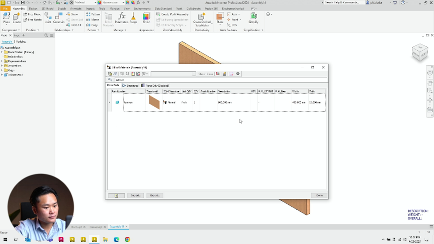
Task: Open the 3D Model ribbon tab
Action: tap(48, 9)
